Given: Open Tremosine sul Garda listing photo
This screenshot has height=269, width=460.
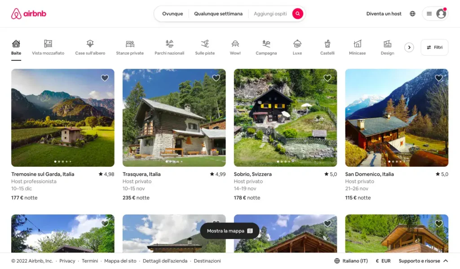Looking at the screenshot, I should [x=63, y=117].
